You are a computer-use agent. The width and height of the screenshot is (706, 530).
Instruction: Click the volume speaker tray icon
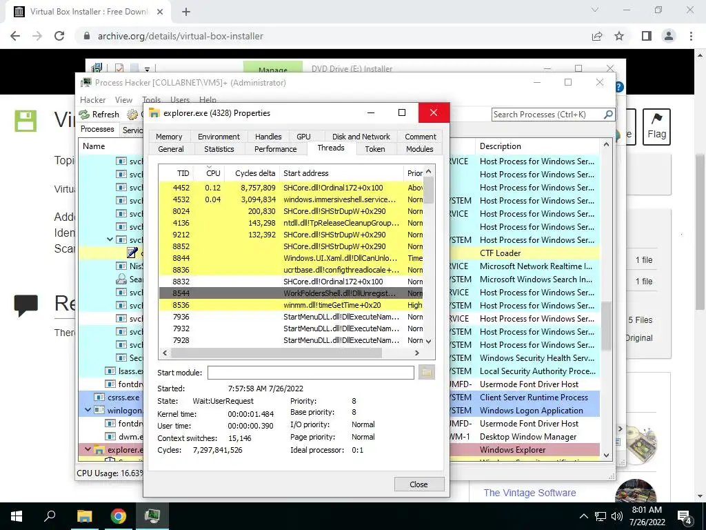617,516
